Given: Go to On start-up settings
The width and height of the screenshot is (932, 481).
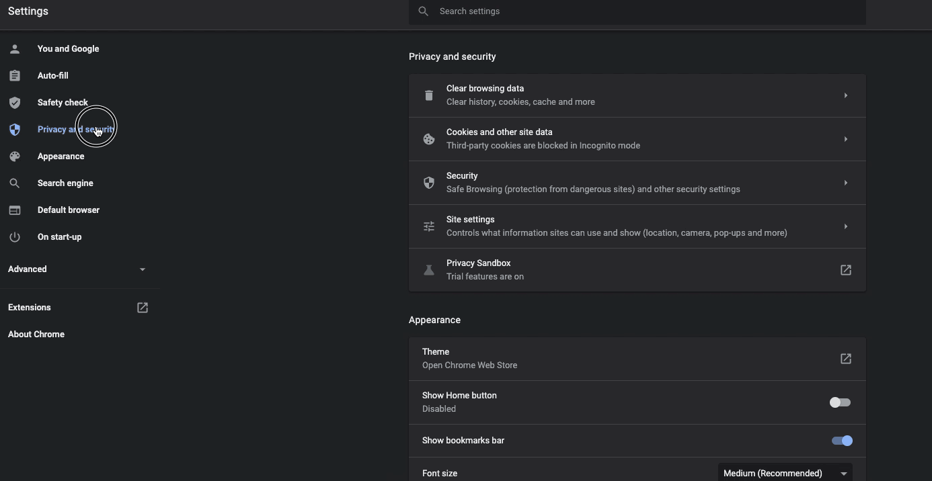Looking at the screenshot, I should (x=60, y=237).
